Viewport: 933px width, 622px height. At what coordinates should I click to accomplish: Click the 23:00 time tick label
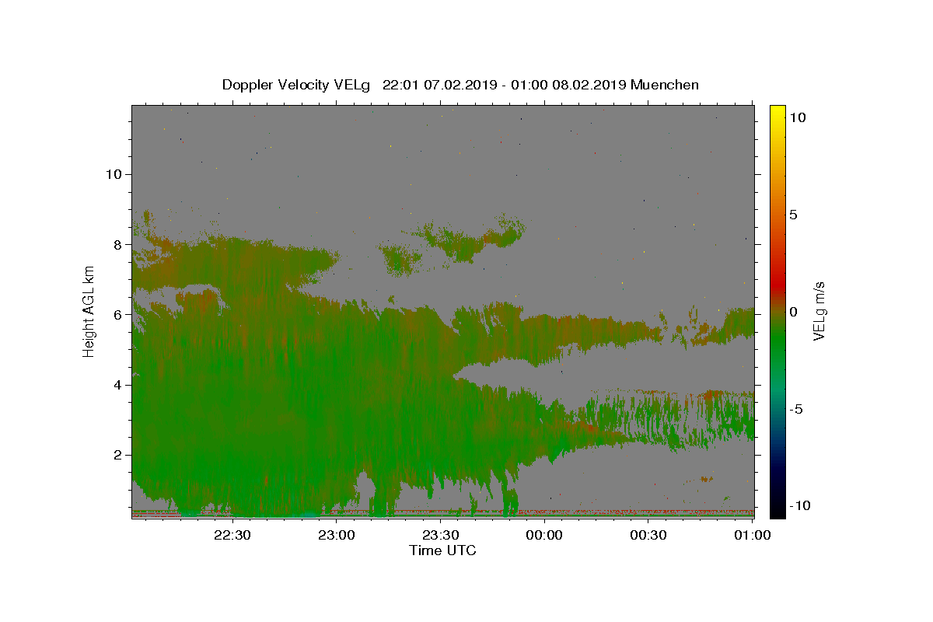[x=337, y=535]
